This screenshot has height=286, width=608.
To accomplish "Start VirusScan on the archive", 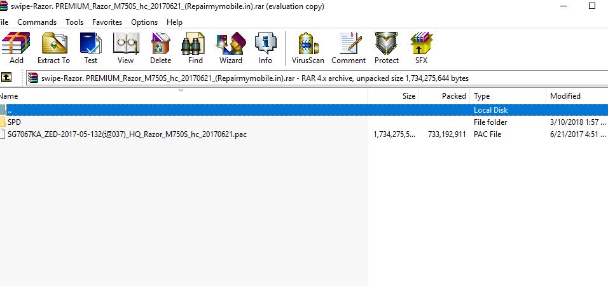I will pos(308,48).
